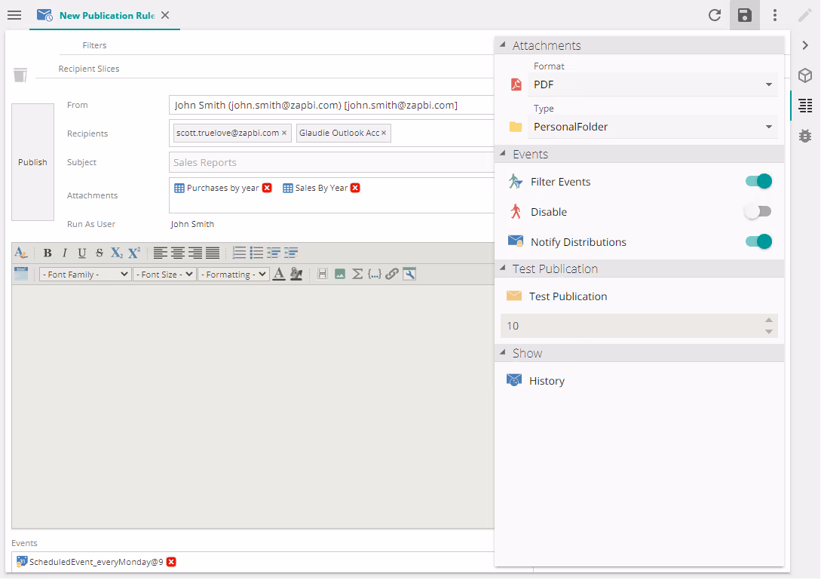Viewport: 821px width, 580px height.
Task: Toggle off Notify Distributions
Action: coord(758,241)
